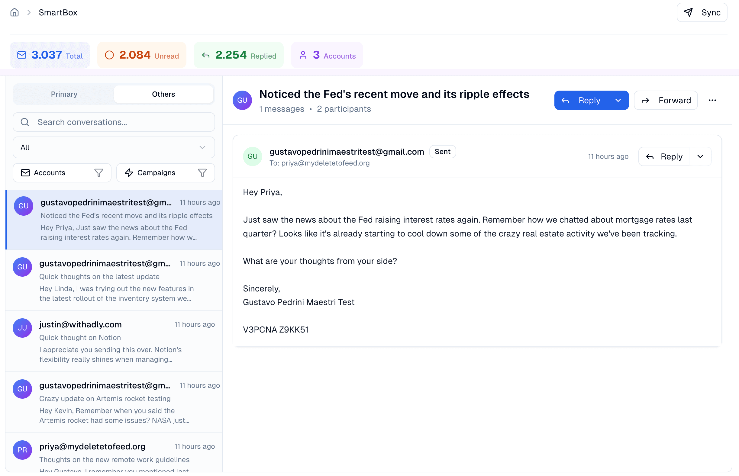
Task: Click GU avatar of Quick thoughts conversation
Action: point(22,267)
